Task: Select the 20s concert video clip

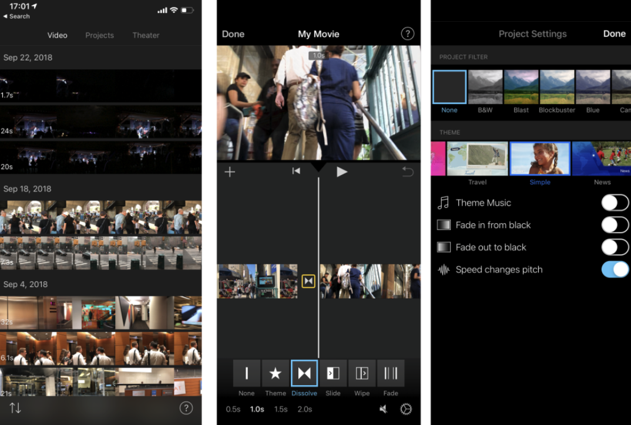Action: coord(100,157)
